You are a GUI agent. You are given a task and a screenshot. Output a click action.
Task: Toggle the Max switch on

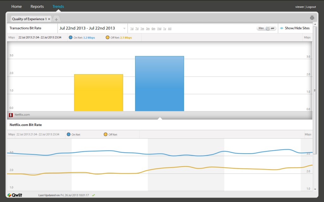[x=270, y=28]
